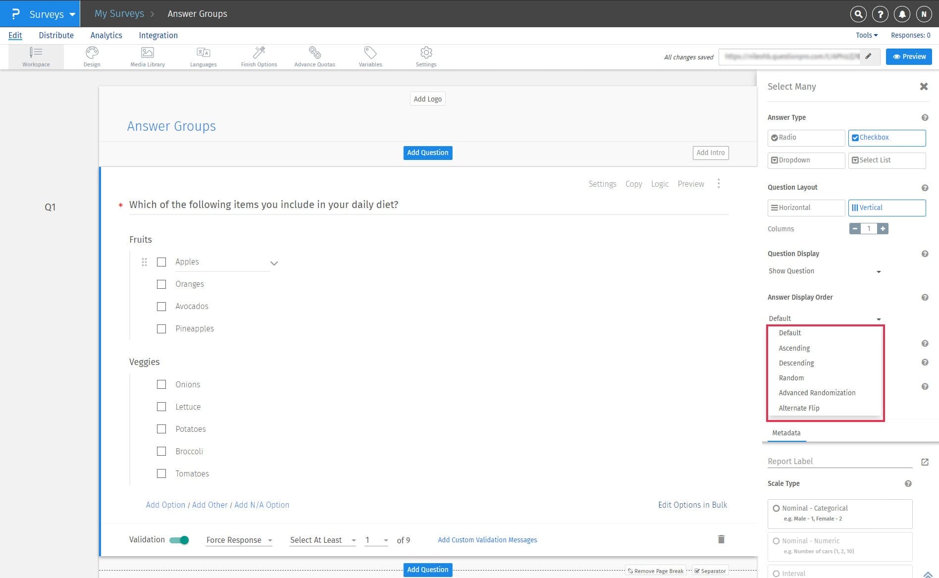Check the Apples checkbox
939x578 pixels.
tap(161, 262)
